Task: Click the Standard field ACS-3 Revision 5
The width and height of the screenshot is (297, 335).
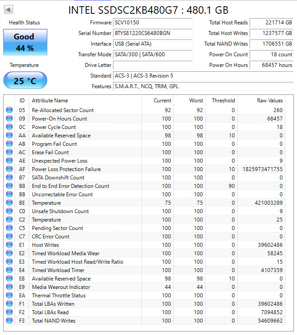Action: click(x=203, y=76)
